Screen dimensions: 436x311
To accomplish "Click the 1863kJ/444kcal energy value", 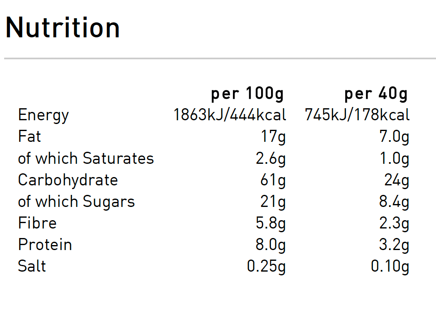I will click(230, 115).
